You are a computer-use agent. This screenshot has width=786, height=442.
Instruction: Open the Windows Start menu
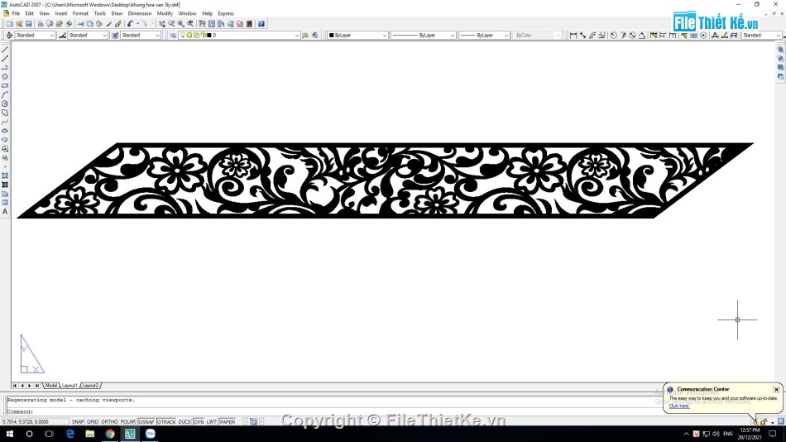pos(10,434)
